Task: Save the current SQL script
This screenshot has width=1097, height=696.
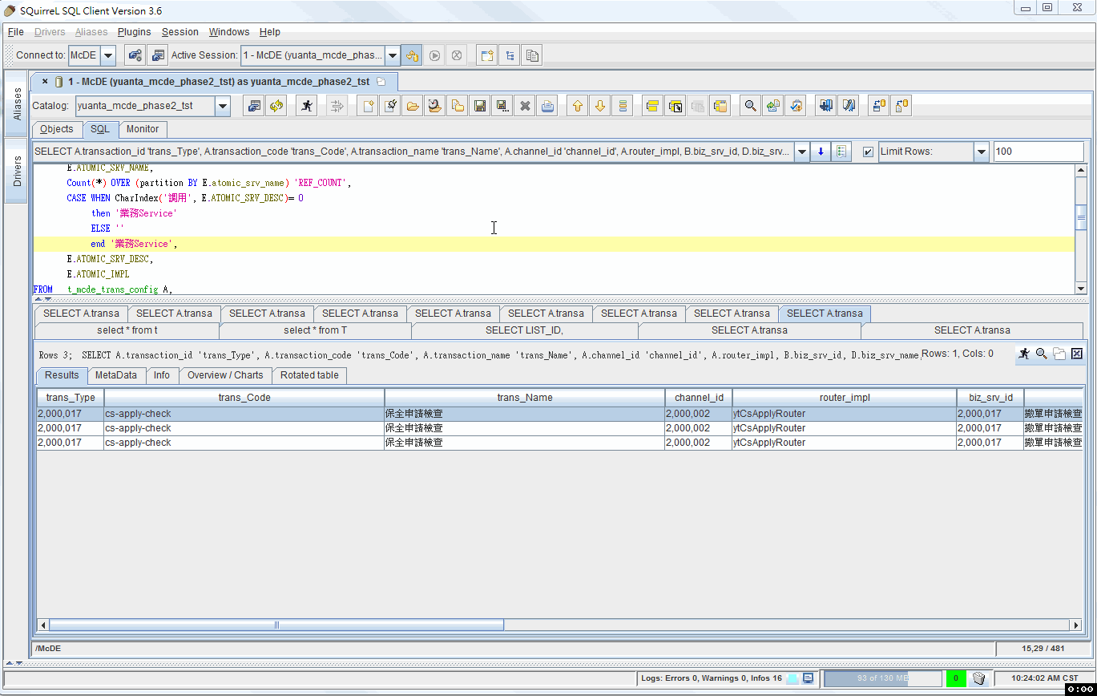Action: click(480, 105)
